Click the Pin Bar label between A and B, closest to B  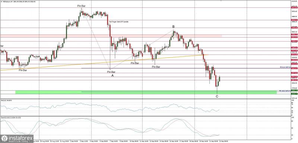[x=156, y=66]
